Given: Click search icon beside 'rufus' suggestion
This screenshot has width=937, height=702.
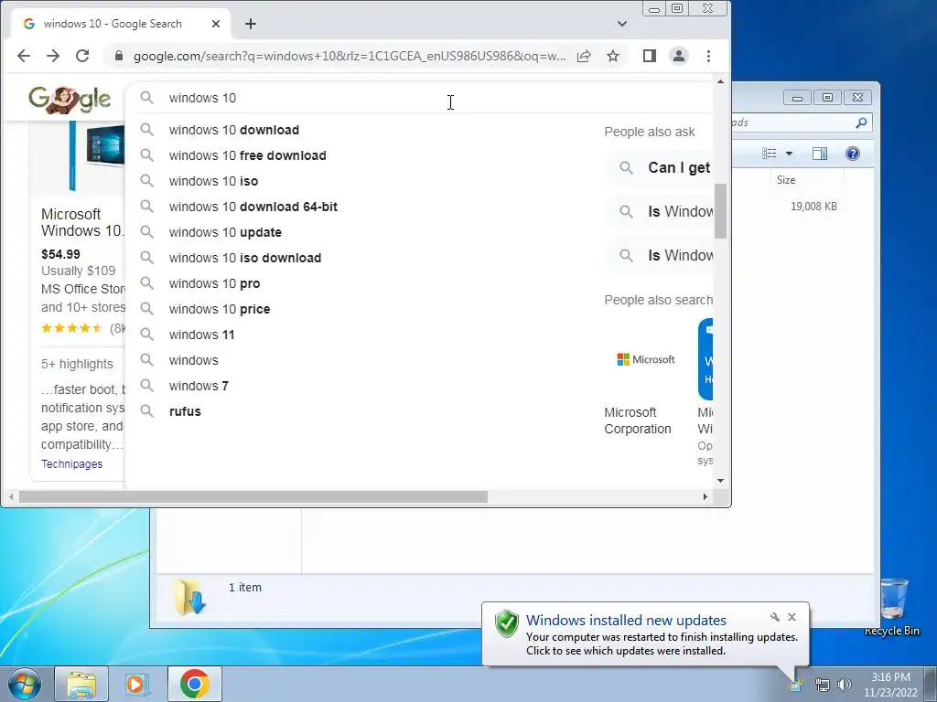Looking at the screenshot, I should click(147, 411).
